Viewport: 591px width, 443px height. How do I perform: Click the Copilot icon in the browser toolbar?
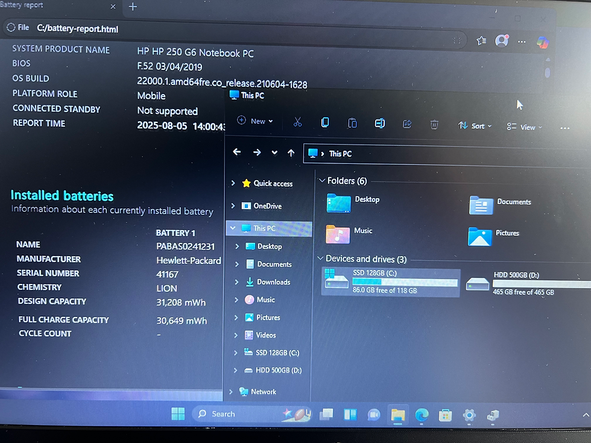(x=542, y=42)
